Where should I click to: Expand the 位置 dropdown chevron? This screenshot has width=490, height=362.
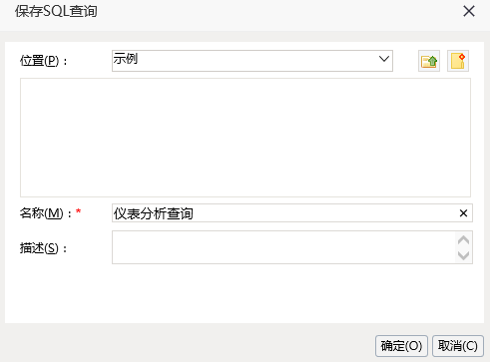[x=384, y=59]
